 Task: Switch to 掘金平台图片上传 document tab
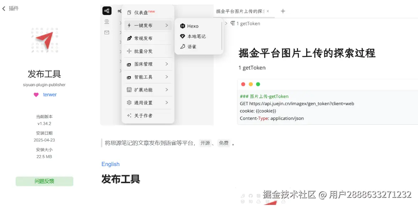241,11
